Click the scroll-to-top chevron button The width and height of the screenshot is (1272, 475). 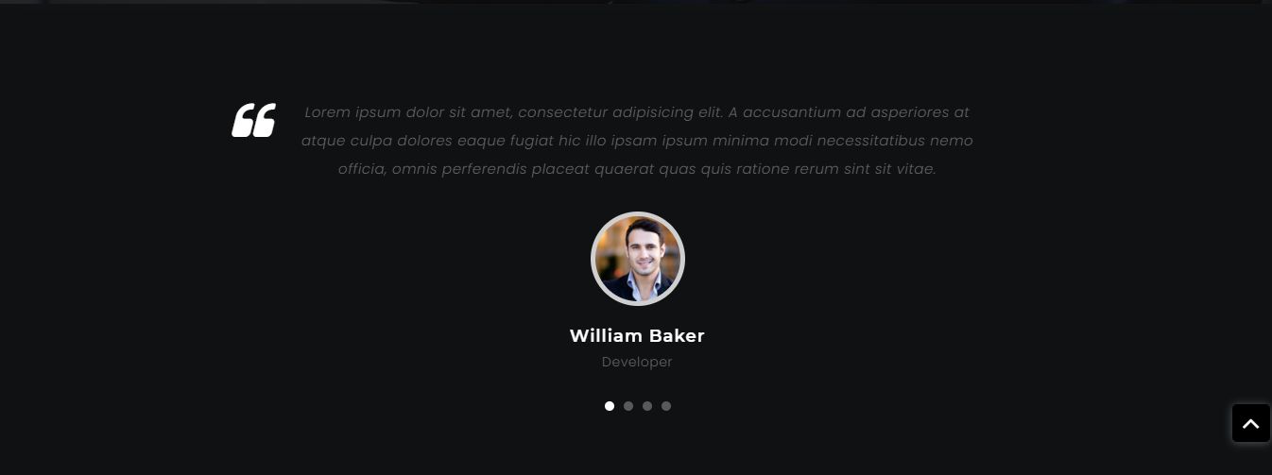pos(1250,424)
